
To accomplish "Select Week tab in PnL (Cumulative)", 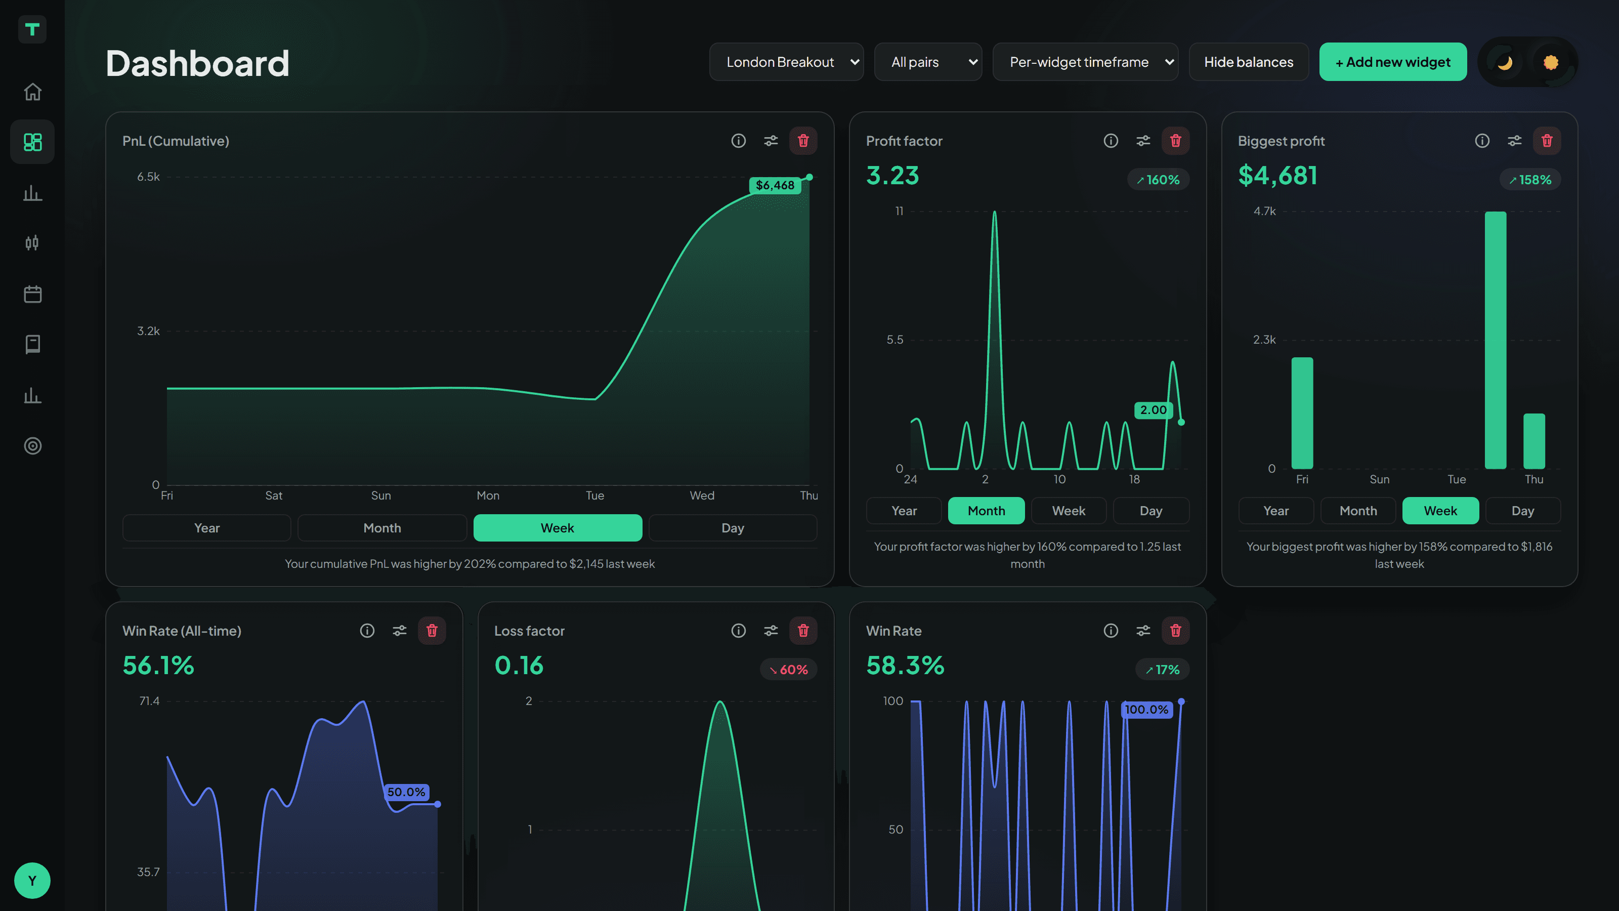I will click(558, 527).
